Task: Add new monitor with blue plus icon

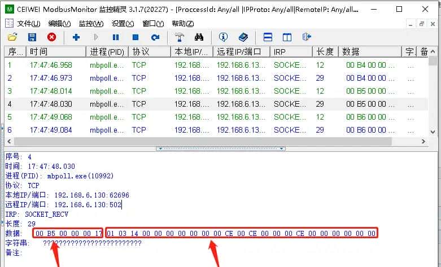Action: coord(76,37)
